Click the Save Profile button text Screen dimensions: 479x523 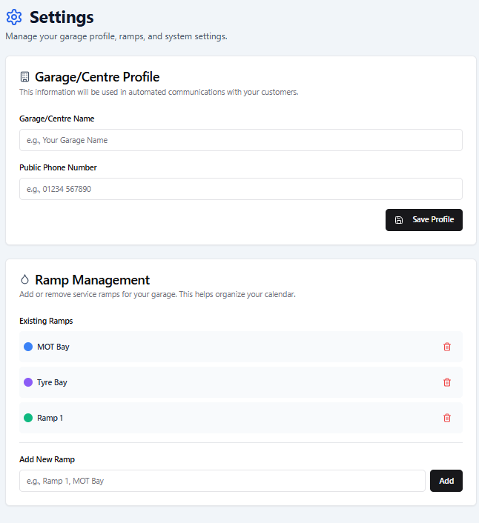click(433, 220)
